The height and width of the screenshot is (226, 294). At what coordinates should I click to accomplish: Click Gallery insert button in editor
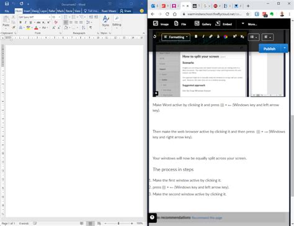coord(203,24)
